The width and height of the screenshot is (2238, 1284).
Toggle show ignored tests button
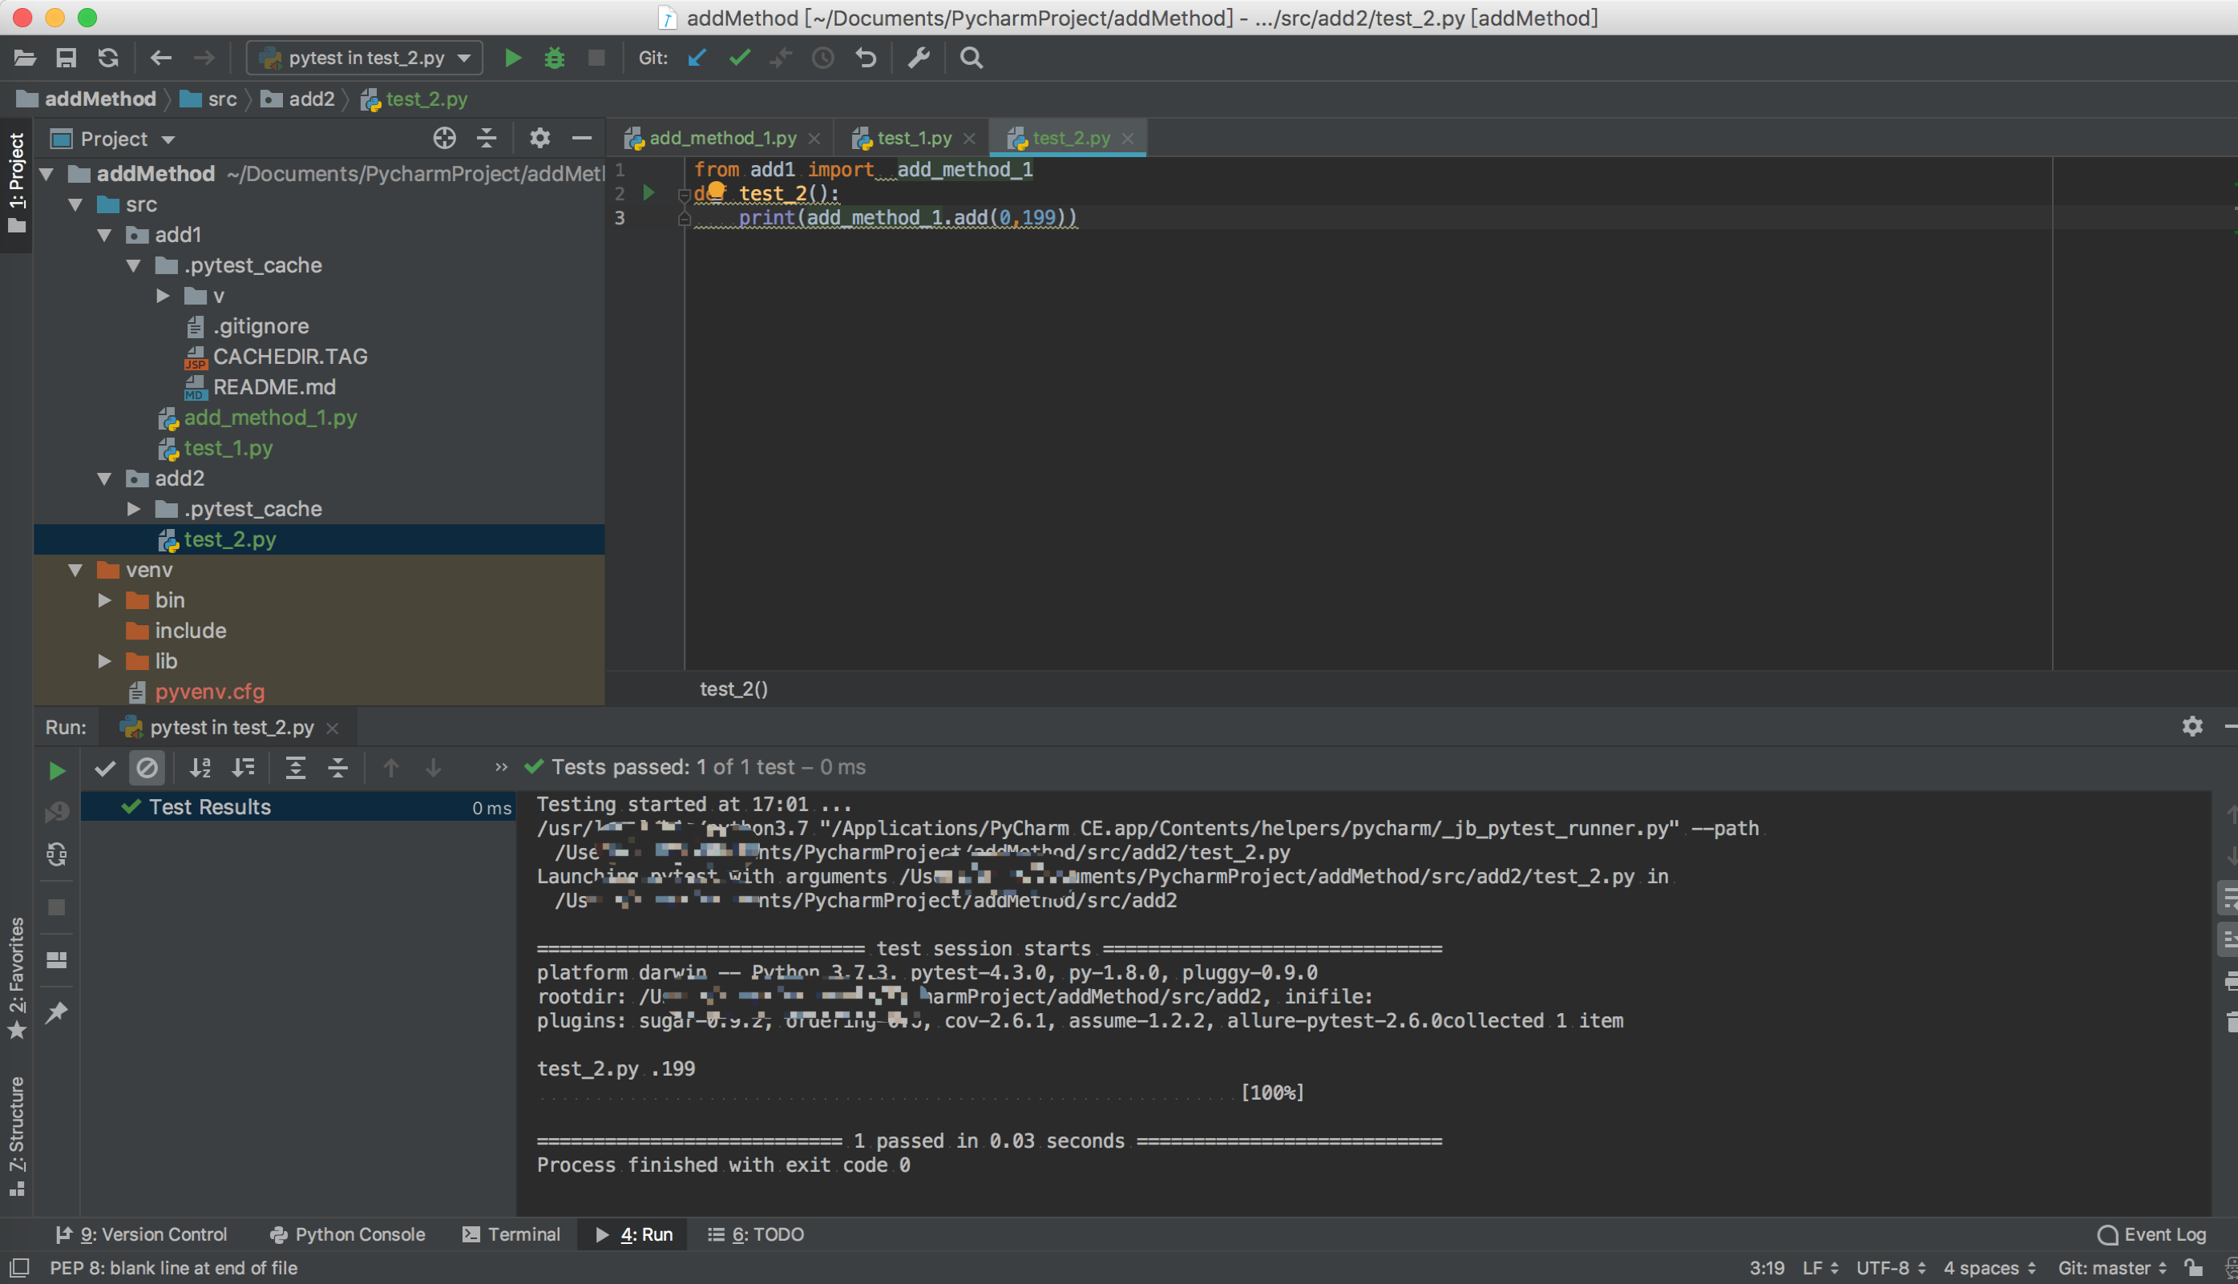[x=147, y=768]
